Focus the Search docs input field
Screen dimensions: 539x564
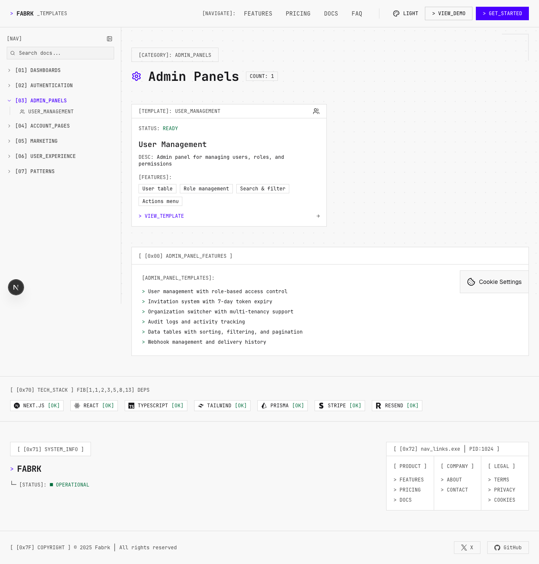point(60,53)
